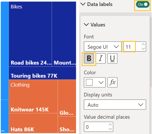Decrease font size with down arrow
Viewport: 152px width, 134px height.
pyautogui.click(x=143, y=49)
